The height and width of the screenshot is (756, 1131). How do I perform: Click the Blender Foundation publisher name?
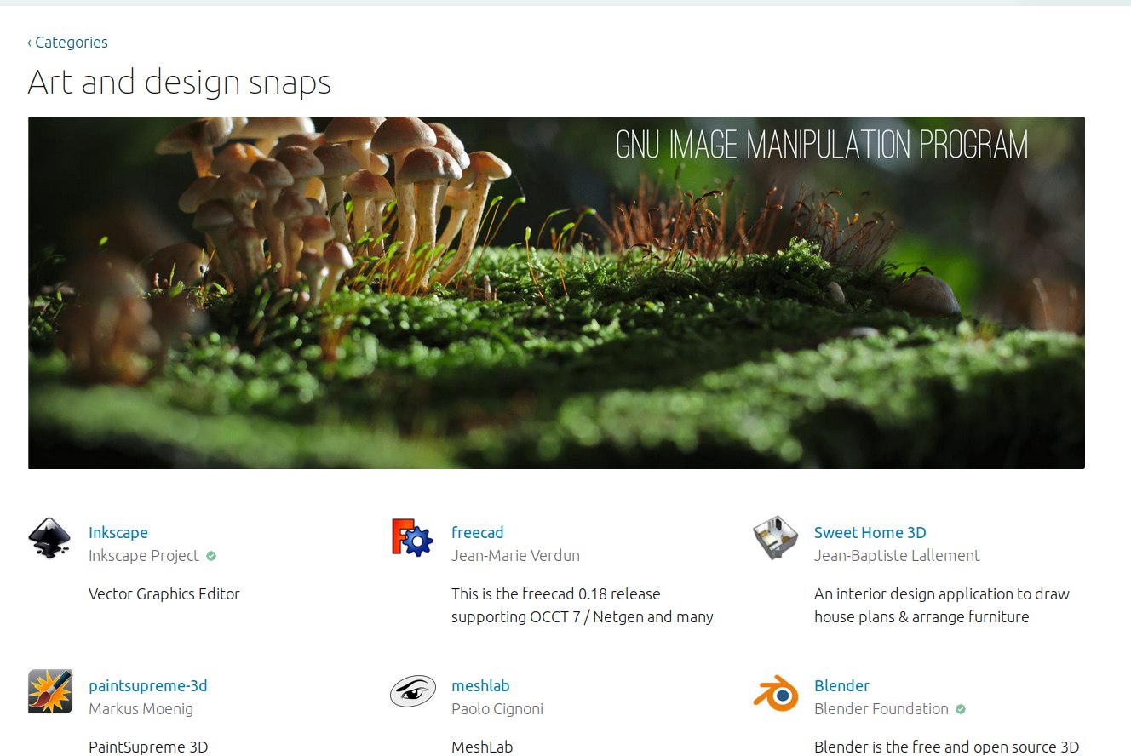coord(881,708)
